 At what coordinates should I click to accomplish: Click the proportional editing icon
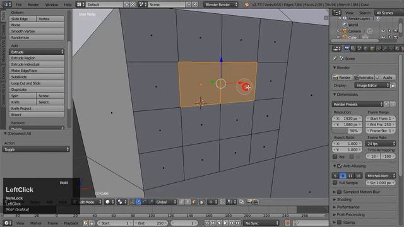pyautogui.click(x=213, y=202)
